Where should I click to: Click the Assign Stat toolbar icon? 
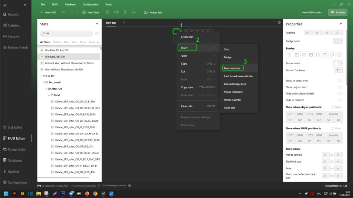tap(146, 12)
